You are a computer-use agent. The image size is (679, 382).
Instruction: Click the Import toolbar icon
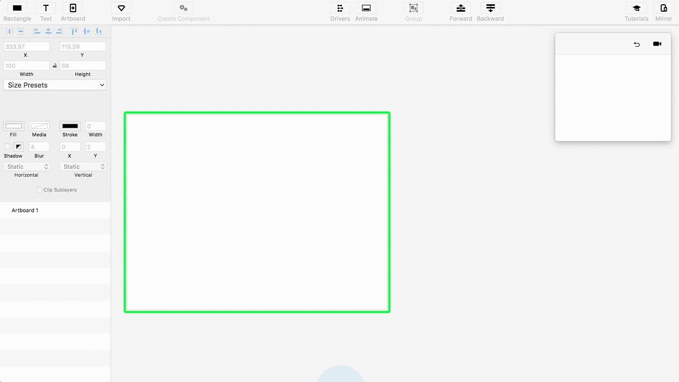[x=121, y=8]
